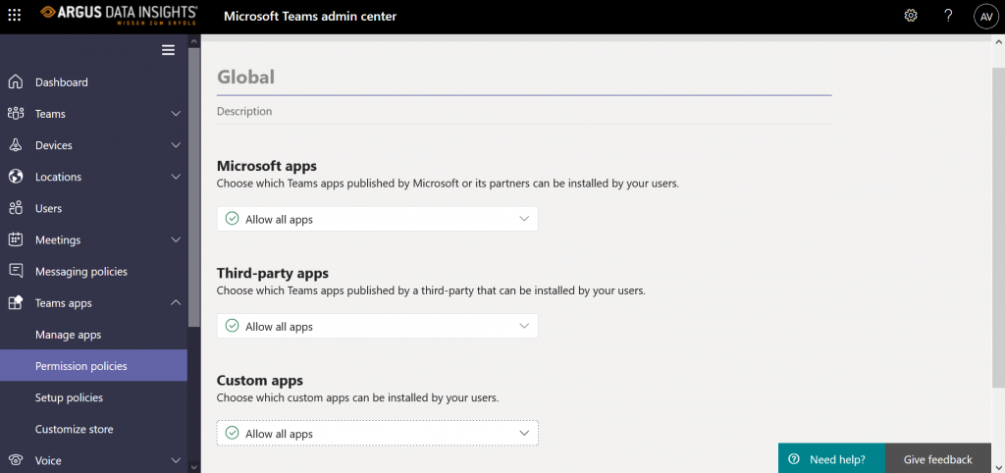The width and height of the screenshot is (1005, 473).
Task: Click the Locations globe icon
Action: click(x=16, y=177)
